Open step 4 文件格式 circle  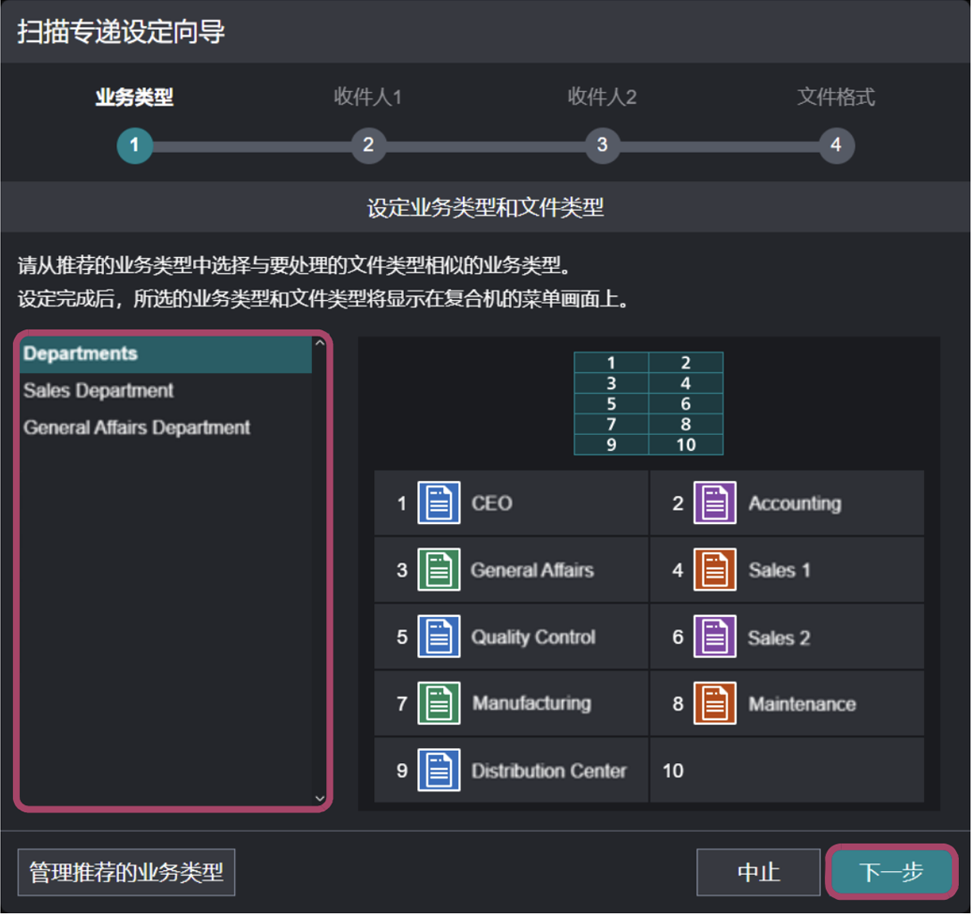(835, 145)
